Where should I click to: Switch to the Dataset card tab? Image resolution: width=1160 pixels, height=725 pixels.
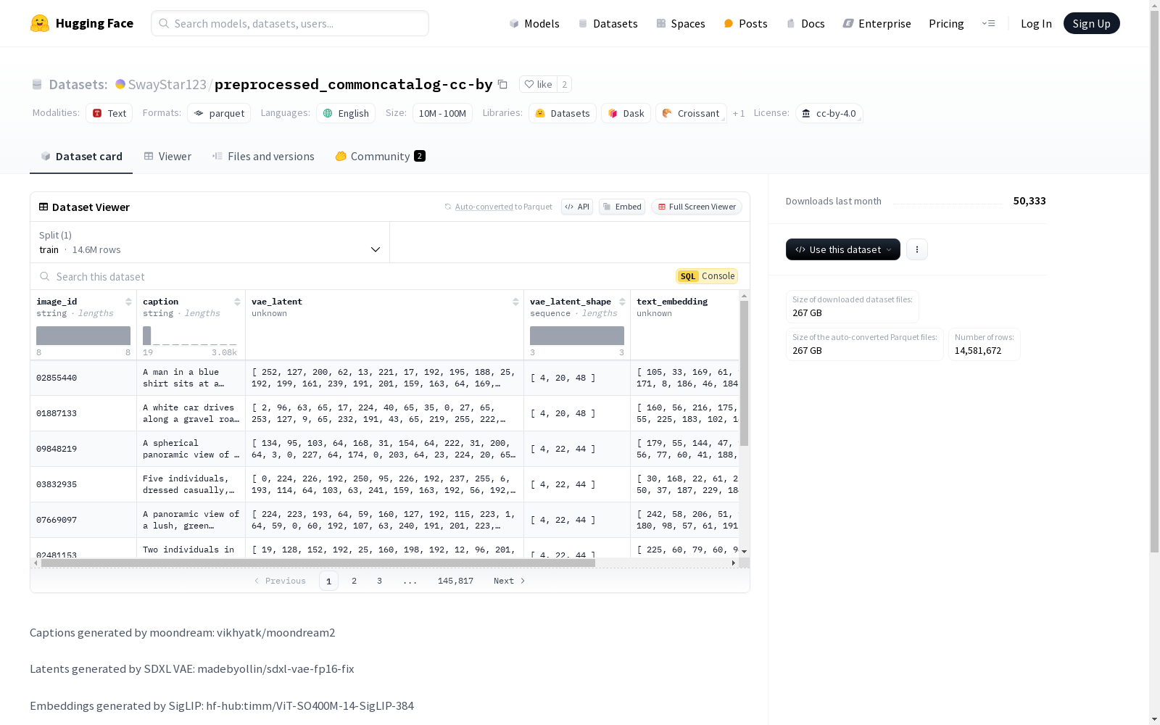[81, 157]
